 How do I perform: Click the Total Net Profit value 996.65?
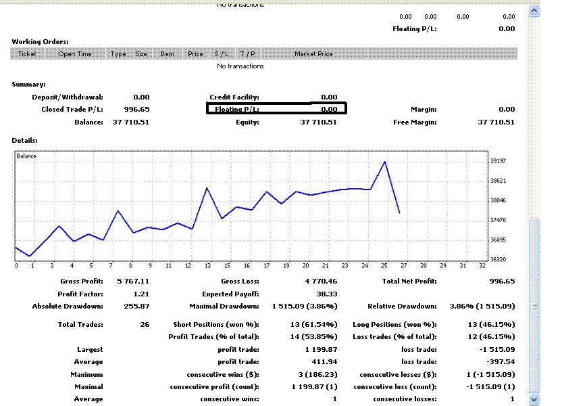(501, 281)
